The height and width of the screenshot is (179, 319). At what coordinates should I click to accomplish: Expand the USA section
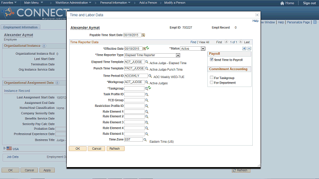click(4, 148)
